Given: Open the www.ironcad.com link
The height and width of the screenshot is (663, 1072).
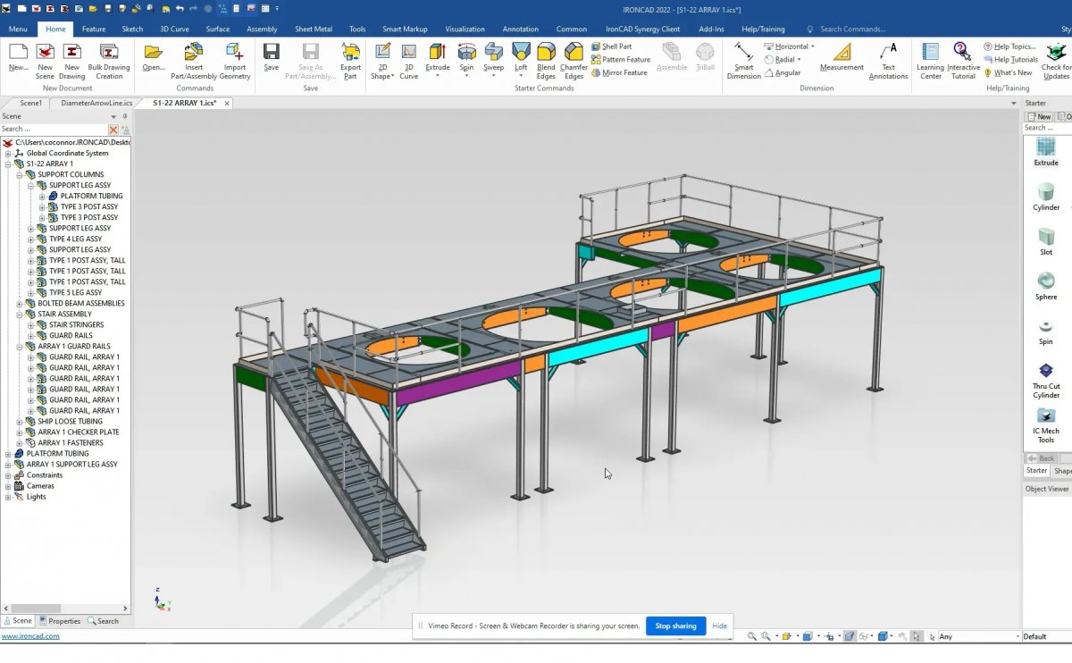Looking at the screenshot, I should click(x=30, y=636).
